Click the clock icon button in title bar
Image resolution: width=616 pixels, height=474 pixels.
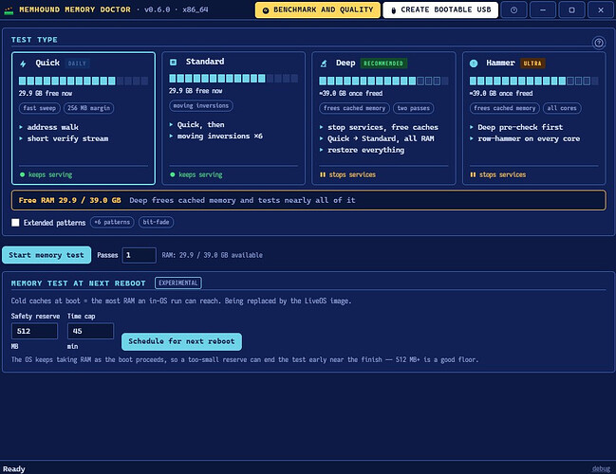click(513, 10)
